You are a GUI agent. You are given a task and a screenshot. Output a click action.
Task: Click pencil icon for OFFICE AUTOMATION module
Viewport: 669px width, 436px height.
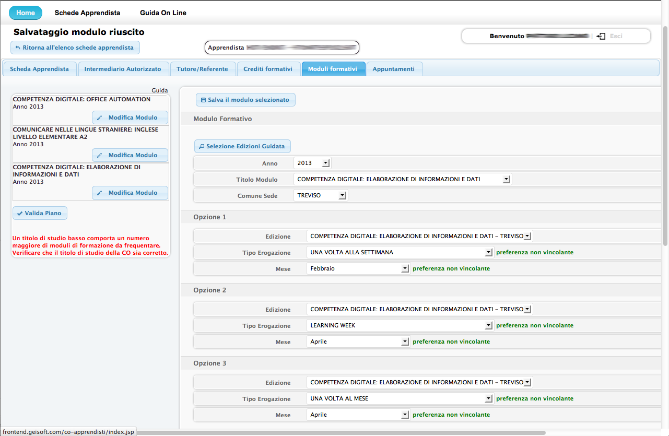[100, 117]
